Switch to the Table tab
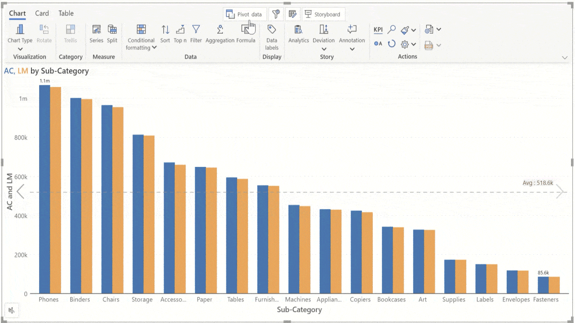Screen dimensions: 575x323 coord(66,13)
